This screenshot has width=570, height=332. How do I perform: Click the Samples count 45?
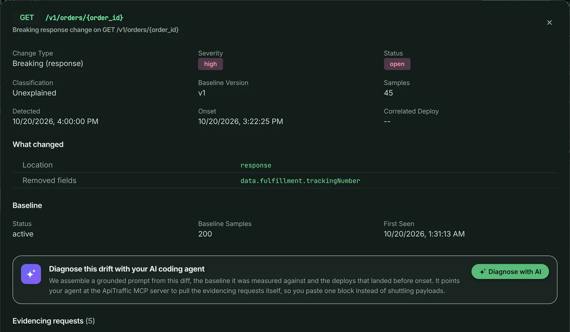tap(388, 93)
